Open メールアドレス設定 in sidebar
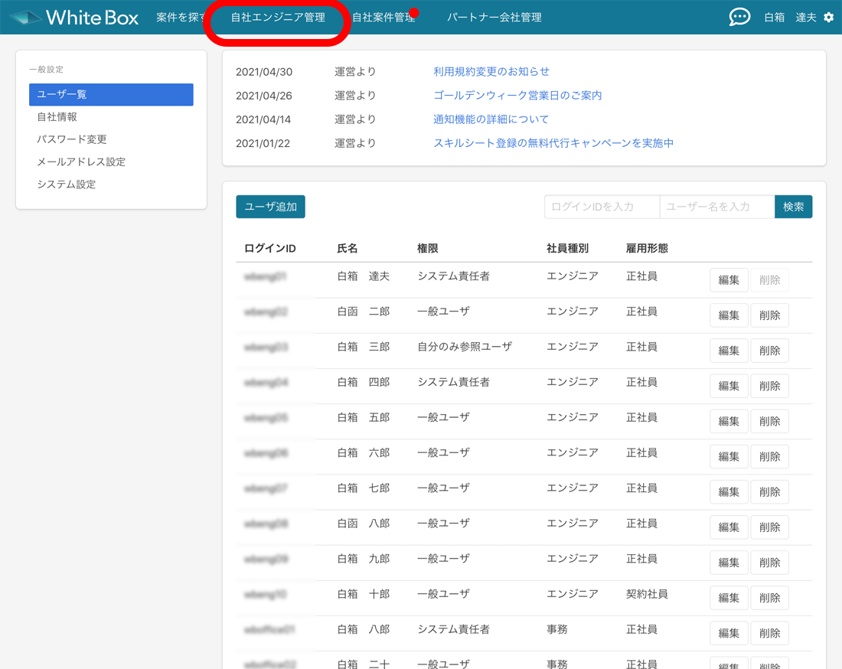Screen dimensions: 842x669 click(81, 162)
